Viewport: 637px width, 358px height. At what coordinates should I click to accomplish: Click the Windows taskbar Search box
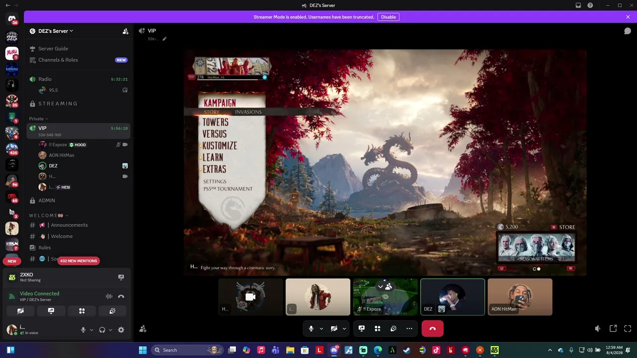tap(186, 350)
